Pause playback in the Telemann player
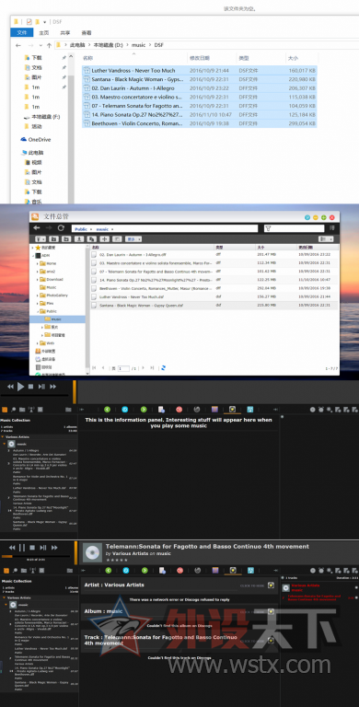This screenshot has width=359, height=707. click(x=21, y=548)
